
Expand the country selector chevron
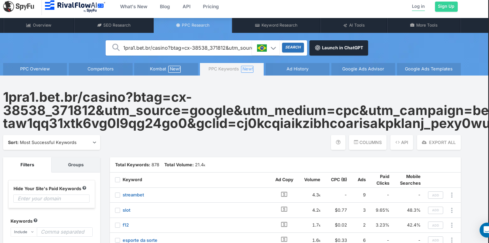273,48
